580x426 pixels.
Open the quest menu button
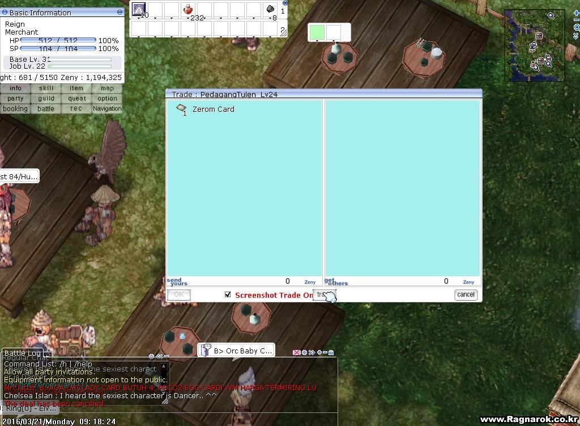pos(76,99)
